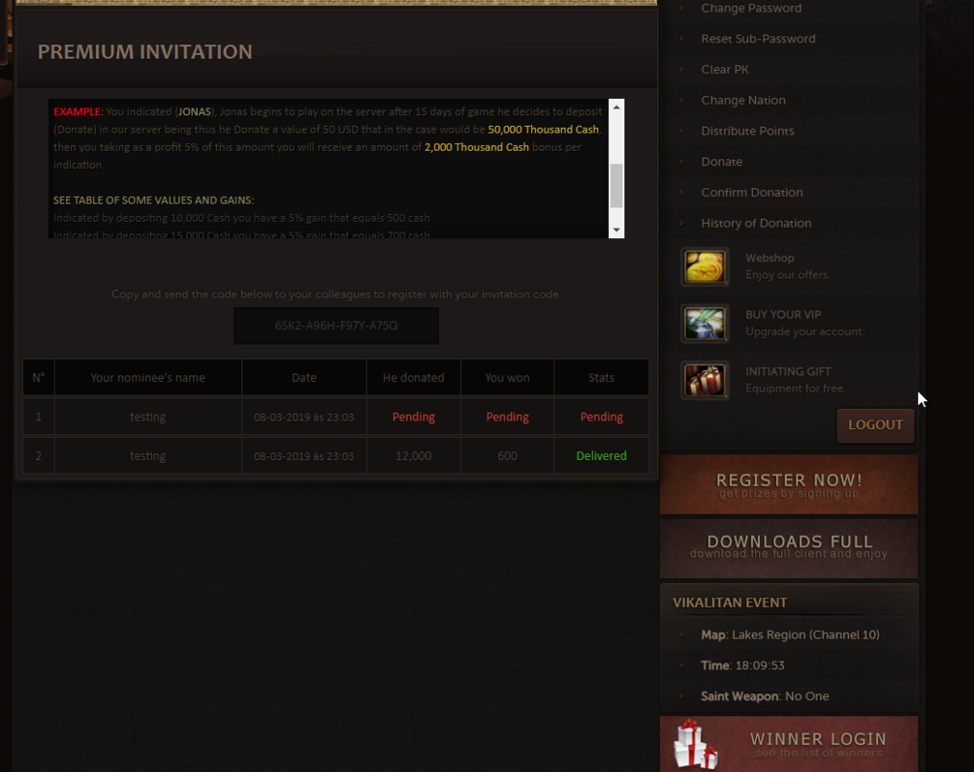Click the gift boxes on Winner Login banner

click(x=696, y=744)
